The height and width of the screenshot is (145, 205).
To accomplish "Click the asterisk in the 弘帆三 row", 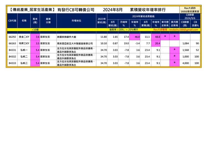I will 175,63.
